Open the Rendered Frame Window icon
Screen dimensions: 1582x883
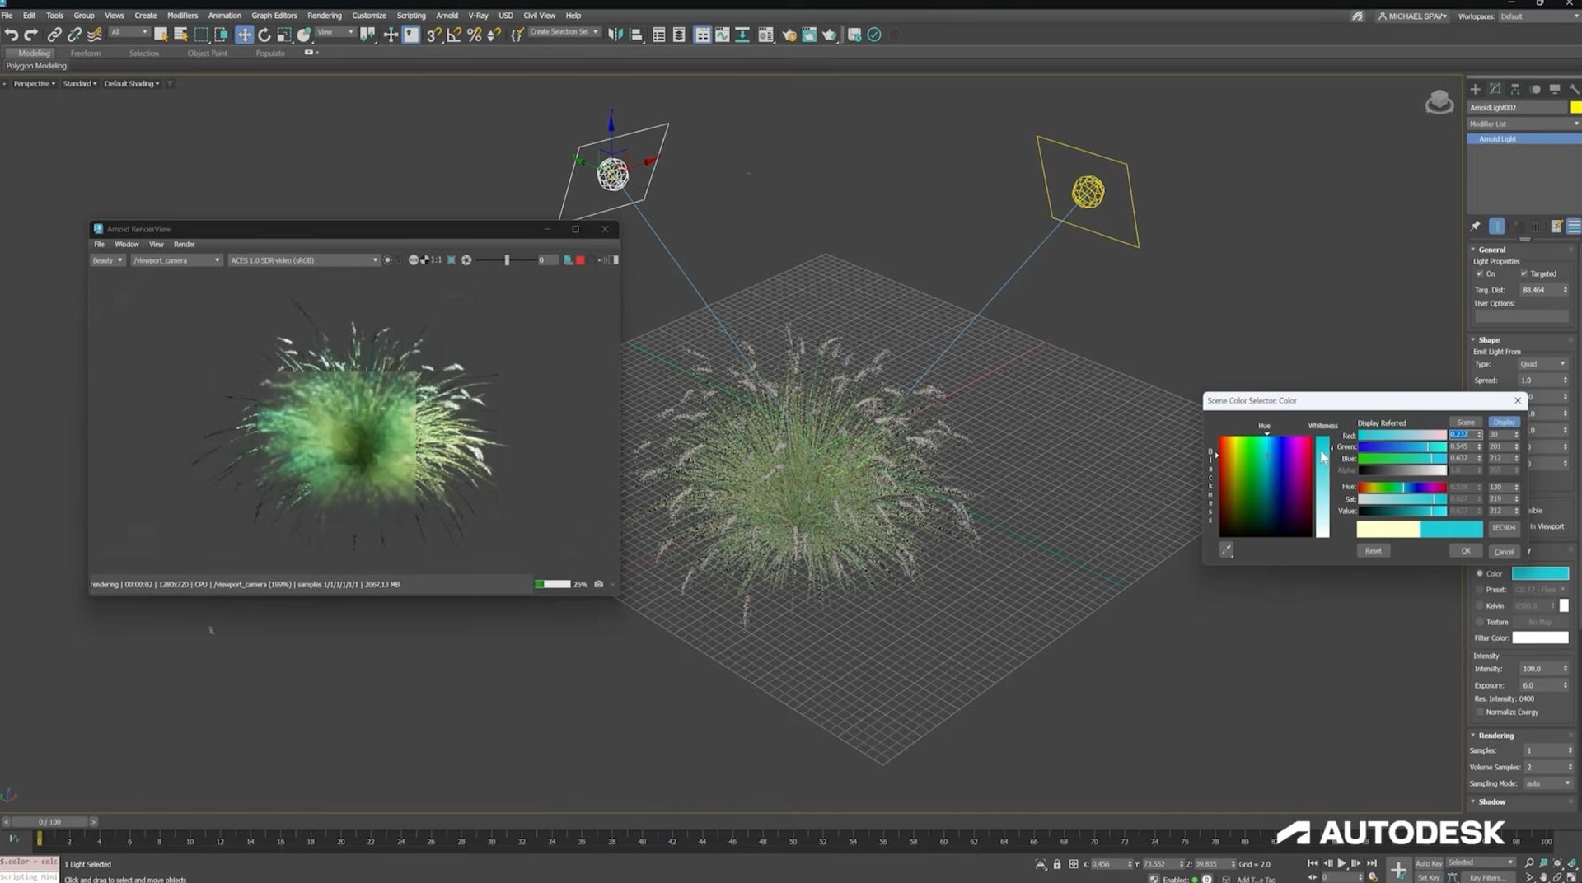coord(809,35)
